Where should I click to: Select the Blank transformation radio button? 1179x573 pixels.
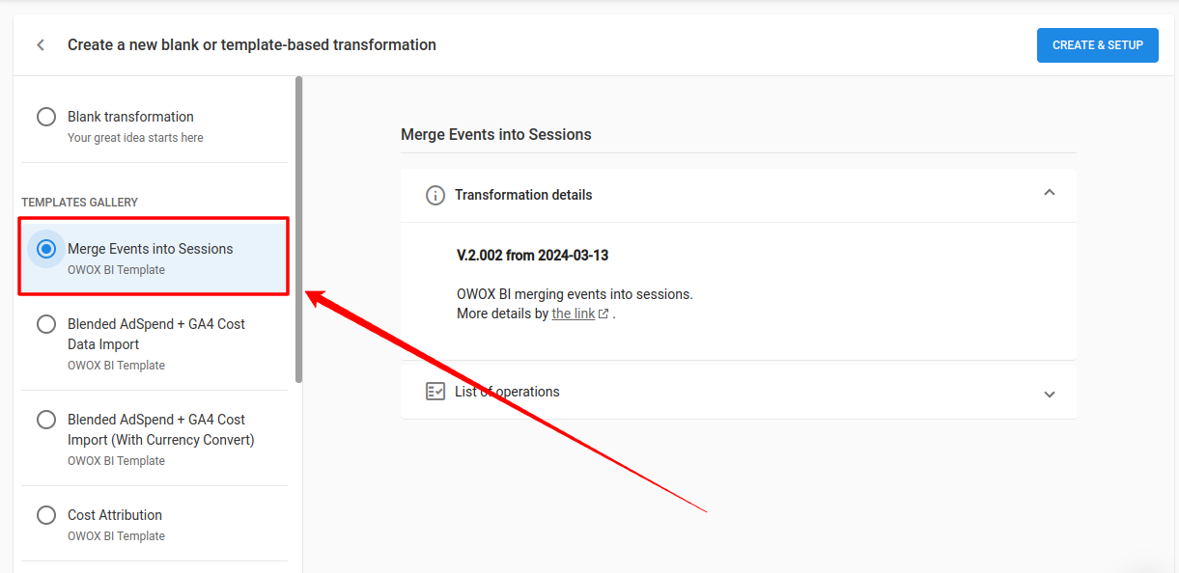pyautogui.click(x=45, y=116)
